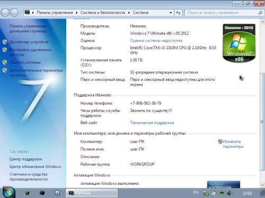Launch Internet Explorer from the taskbar
265x198 pixels.
(27, 193)
